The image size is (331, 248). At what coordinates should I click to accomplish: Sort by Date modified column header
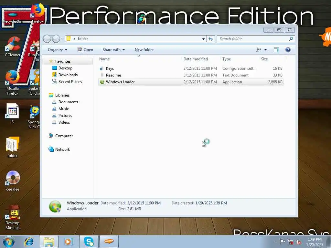click(201, 59)
